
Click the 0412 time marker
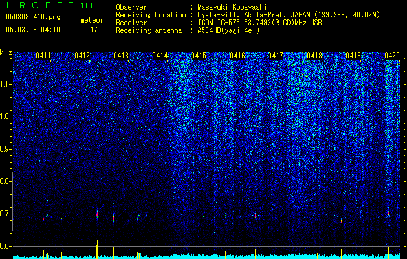click(x=82, y=56)
